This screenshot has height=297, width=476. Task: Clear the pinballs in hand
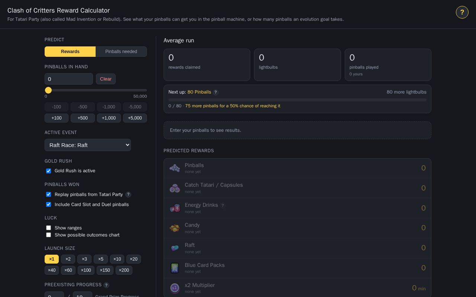pos(106,79)
